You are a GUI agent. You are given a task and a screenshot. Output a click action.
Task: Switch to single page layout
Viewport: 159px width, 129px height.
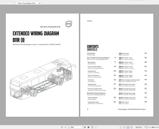[x=121, y=127]
